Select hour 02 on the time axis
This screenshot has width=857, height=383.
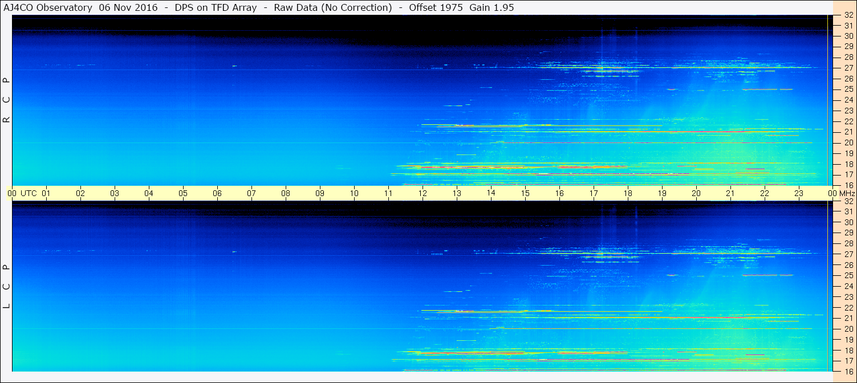(x=80, y=193)
